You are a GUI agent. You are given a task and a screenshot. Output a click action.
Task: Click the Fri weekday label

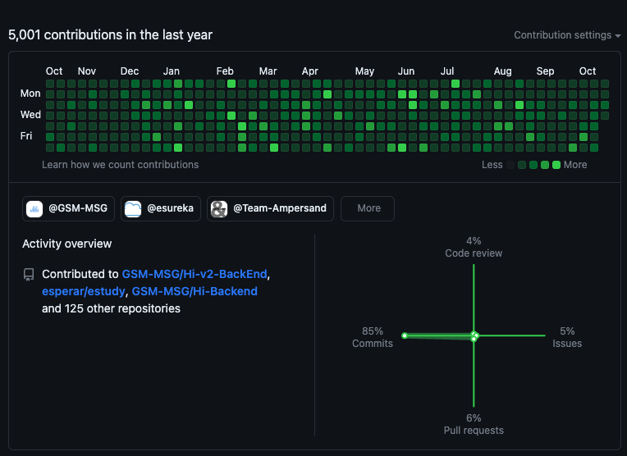[x=26, y=136]
